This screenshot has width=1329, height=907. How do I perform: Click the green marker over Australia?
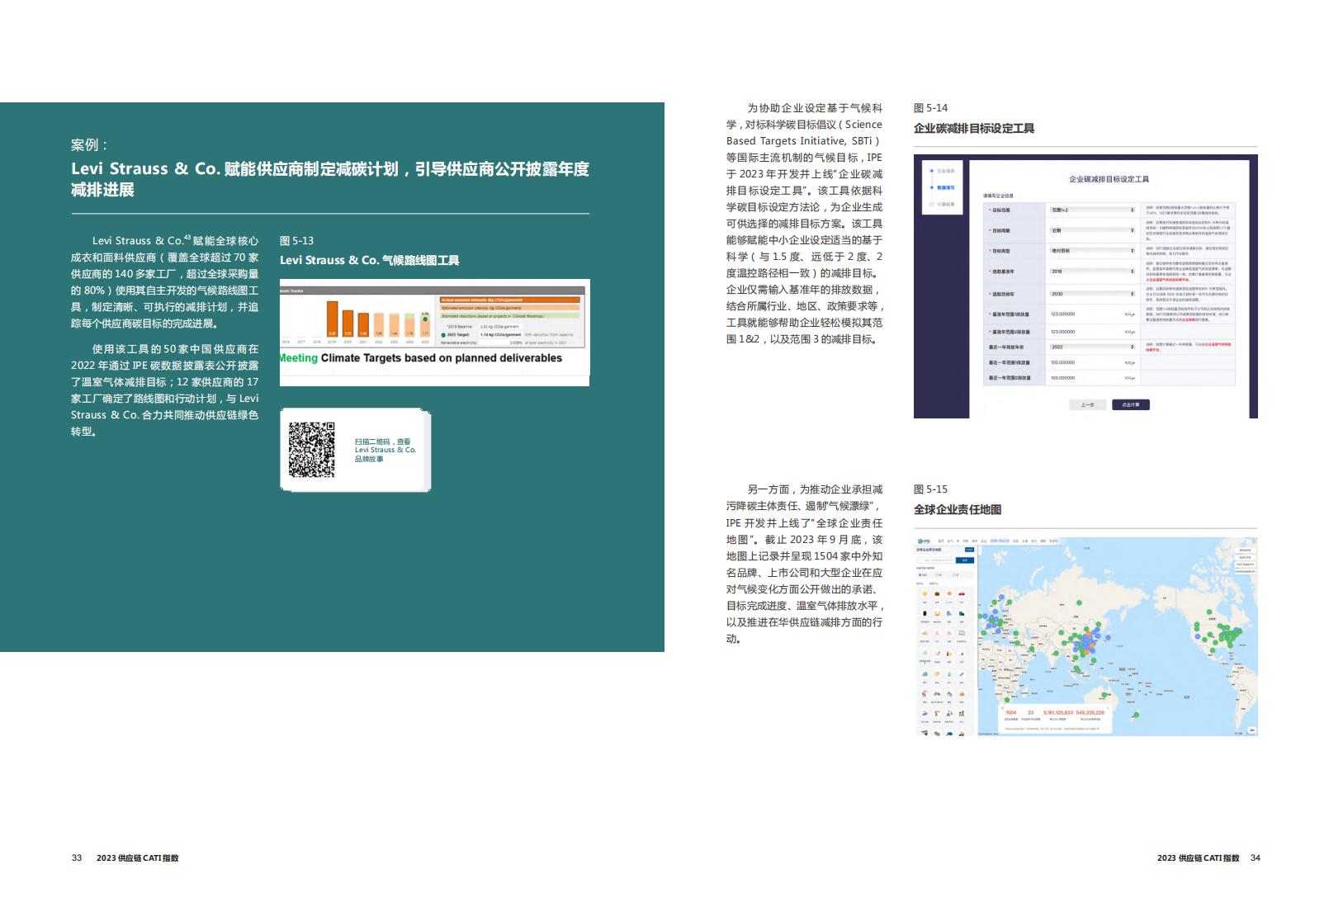(1104, 695)
